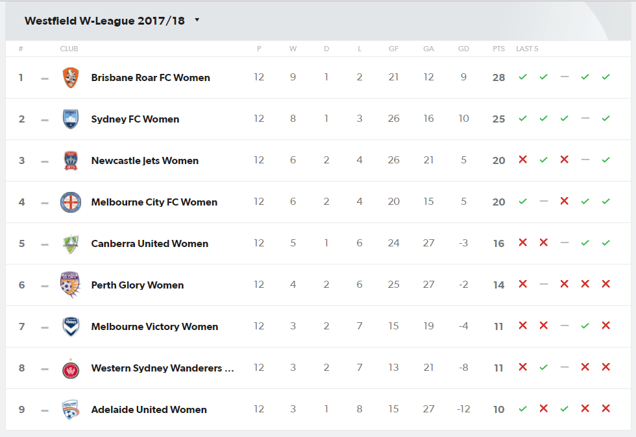Click the Canberra United Women logo
The width and height of the screenshot is (636, 437).
tap(71, 244)
